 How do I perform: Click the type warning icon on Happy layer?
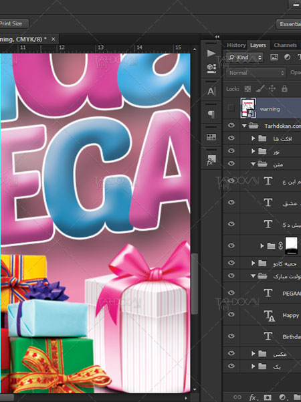tap(269, 315)
